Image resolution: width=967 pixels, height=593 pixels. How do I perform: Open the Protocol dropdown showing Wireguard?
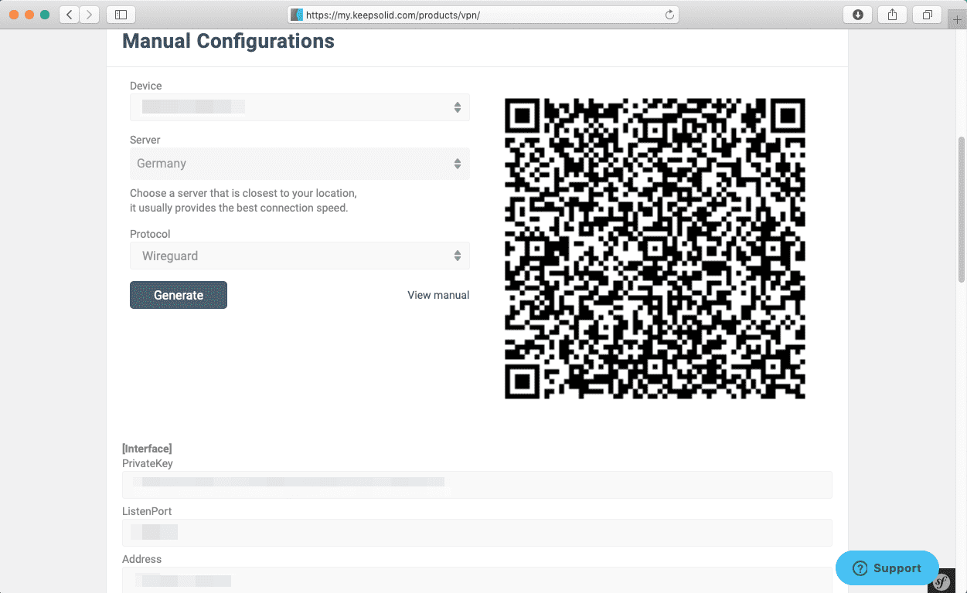point(299,256)
